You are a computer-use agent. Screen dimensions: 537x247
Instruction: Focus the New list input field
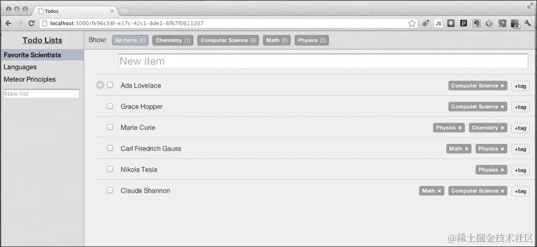pos(41,93)
